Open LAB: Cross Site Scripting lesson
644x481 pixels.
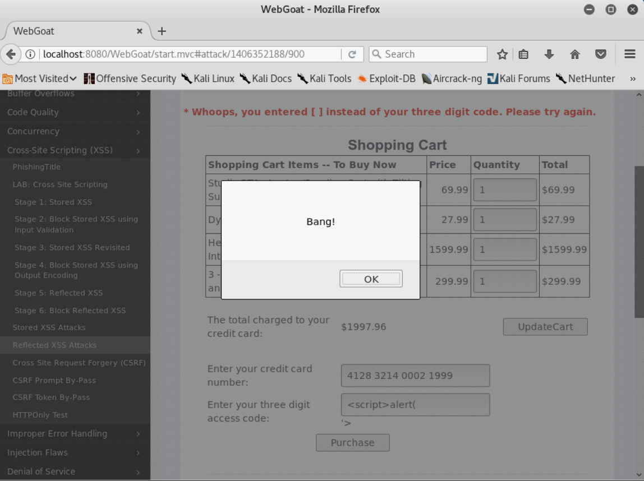60,184
